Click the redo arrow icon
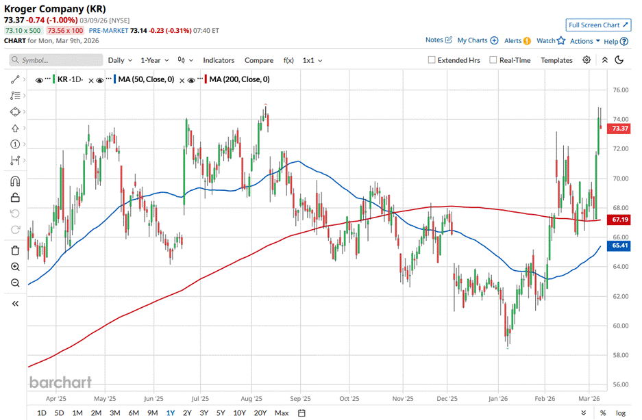The height and width of the screenshot is (420, 642). pyautogui.click(x=15, y=229)
